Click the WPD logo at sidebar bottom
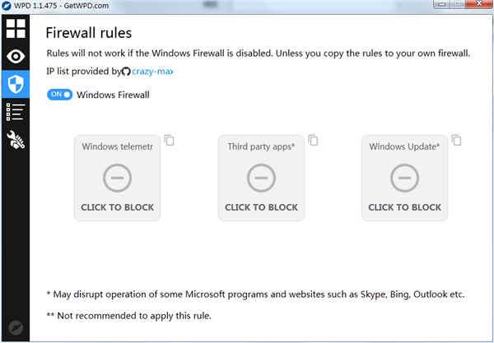494x343 pixels. [x=16, y=327]
